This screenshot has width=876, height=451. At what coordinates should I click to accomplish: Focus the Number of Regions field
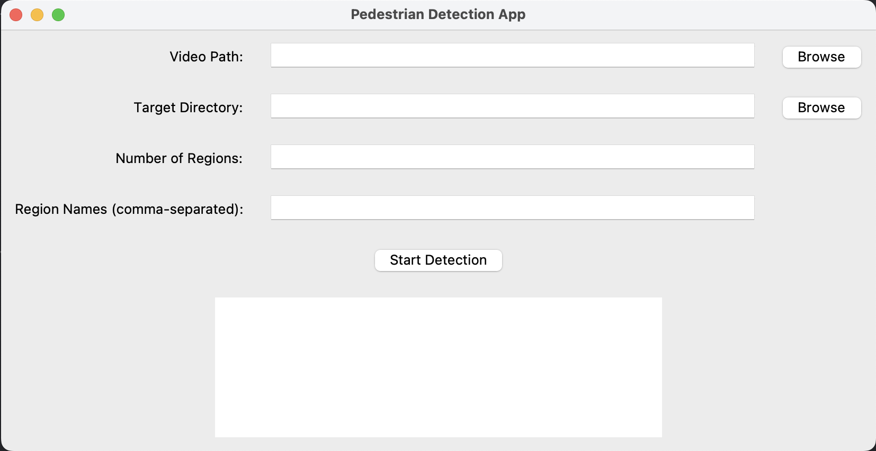[x=512, y=157]
